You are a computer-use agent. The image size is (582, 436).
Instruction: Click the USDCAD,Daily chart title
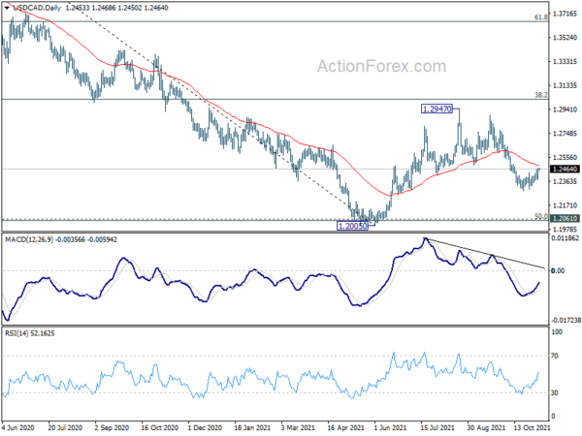(x=35, y=8)
